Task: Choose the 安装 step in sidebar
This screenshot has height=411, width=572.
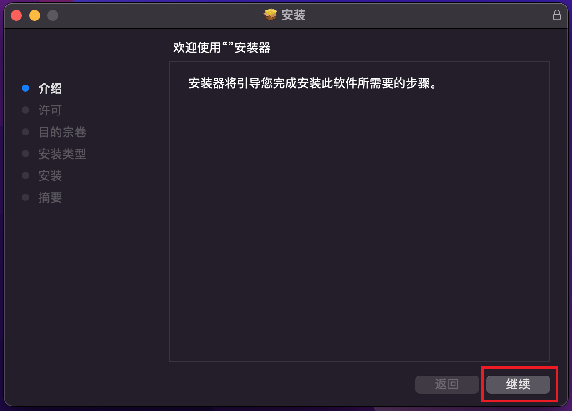Action: 50,176
